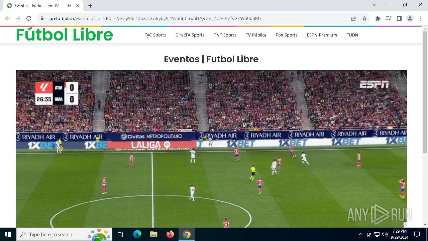The height and width of the screenshot is (241, 428).
Task: Click the taskbar search box
Action: 64,234
